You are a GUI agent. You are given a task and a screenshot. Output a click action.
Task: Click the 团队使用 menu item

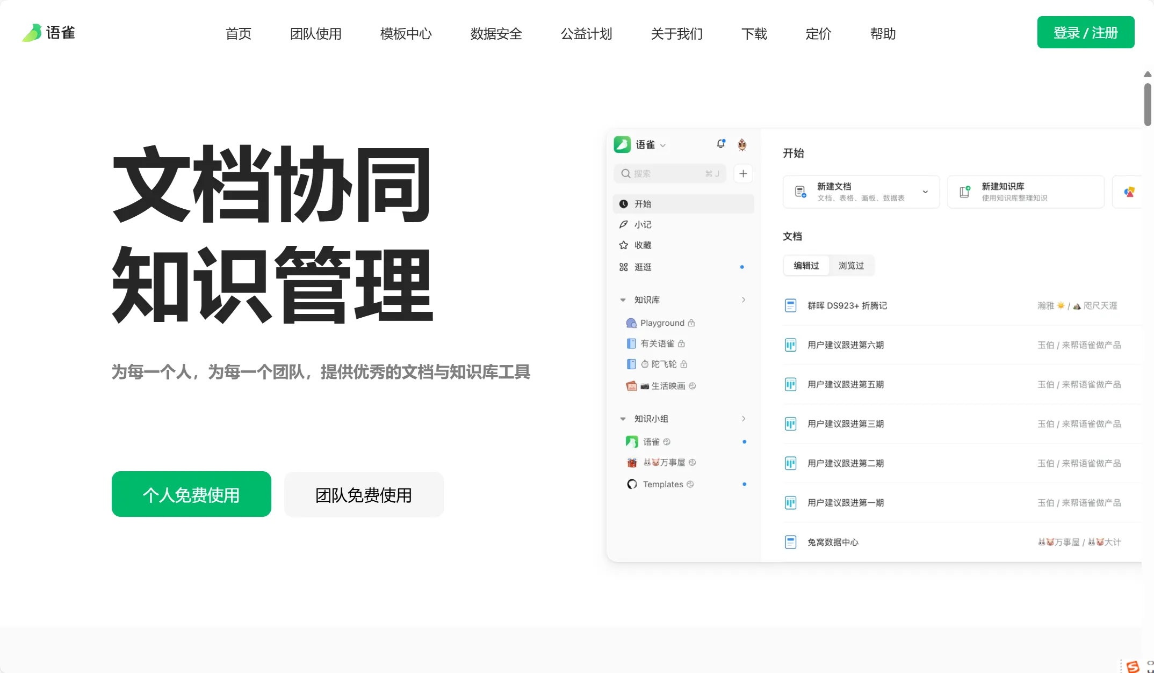(x=315, y=33)
